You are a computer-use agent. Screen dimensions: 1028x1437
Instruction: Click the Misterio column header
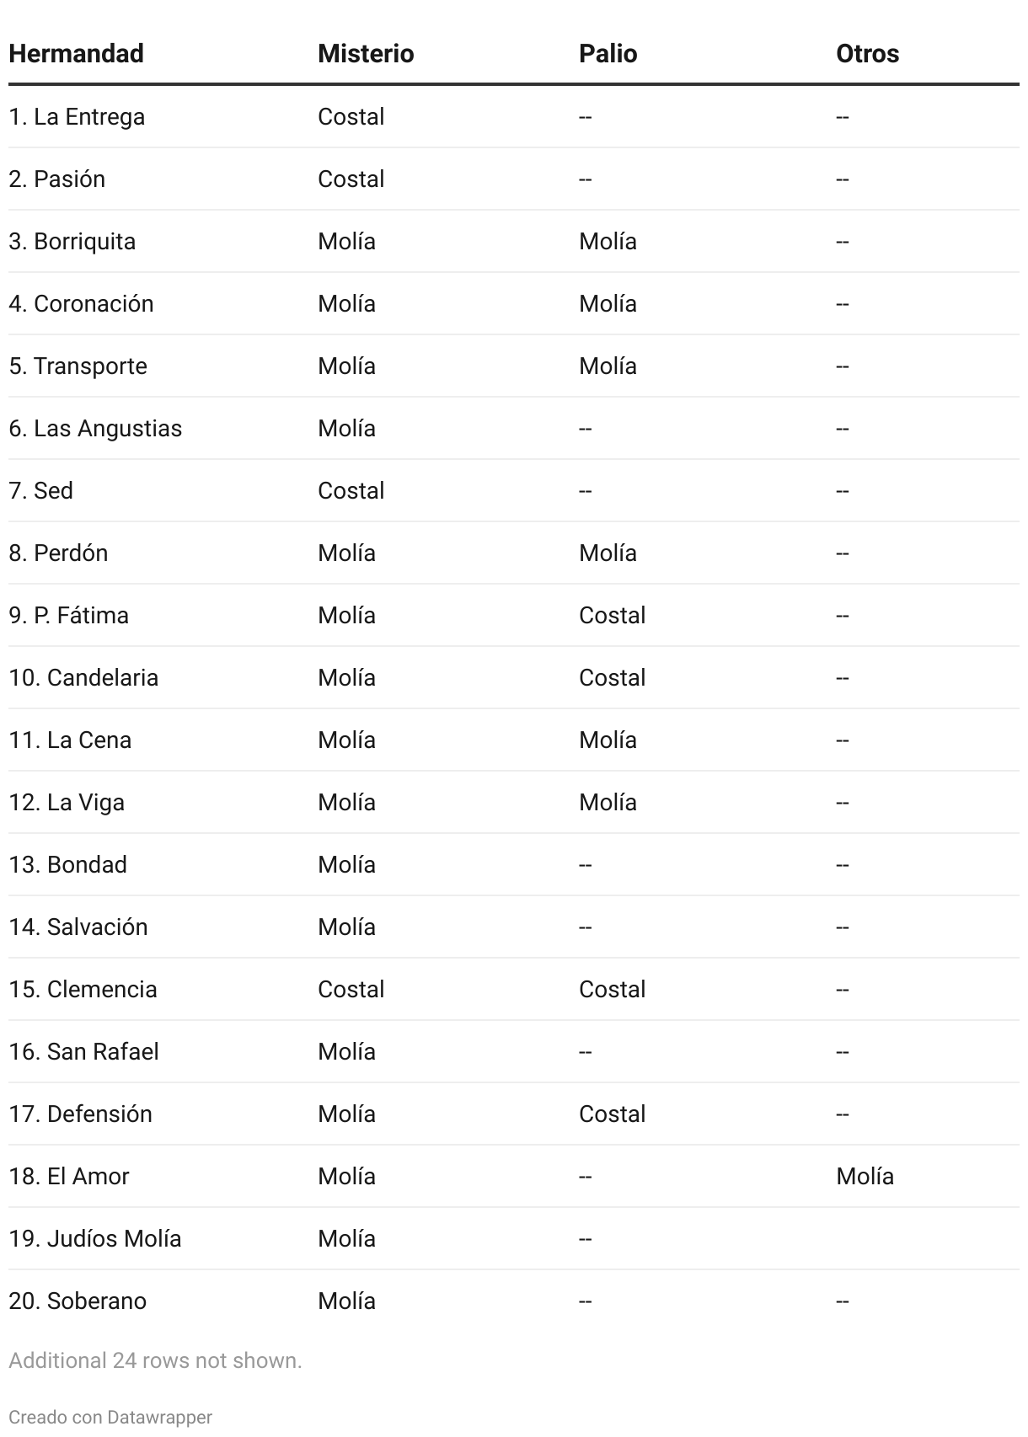tap(366, 54)
